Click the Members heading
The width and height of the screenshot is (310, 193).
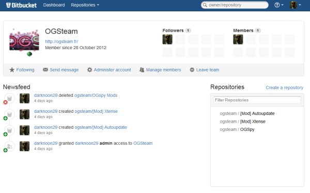tap(243, 31)
